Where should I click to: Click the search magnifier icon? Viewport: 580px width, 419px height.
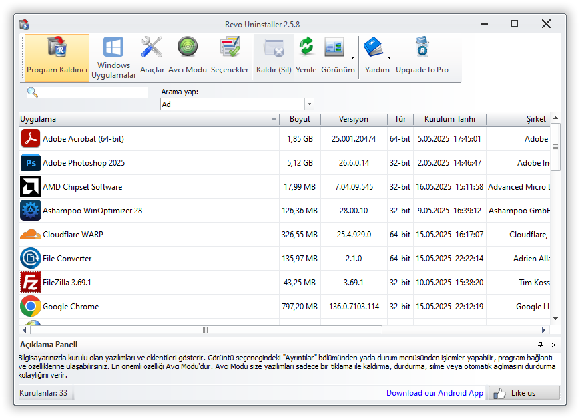32,92
